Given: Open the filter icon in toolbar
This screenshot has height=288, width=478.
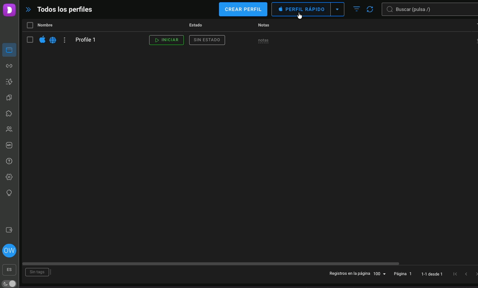Looking at the screenshot, I should [356, 9].
